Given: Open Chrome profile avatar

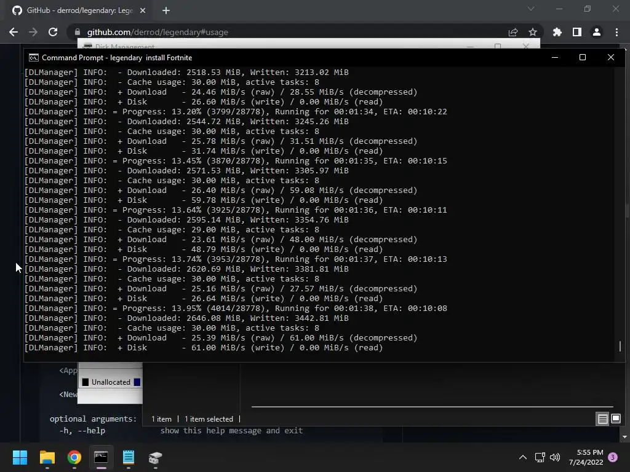Looking at the screenshot, I should [x=597, y=32].
